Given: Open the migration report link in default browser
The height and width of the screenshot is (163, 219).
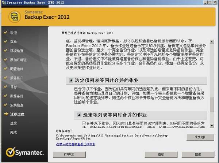Looking at the screenshot, I should [x=76, y=145].
